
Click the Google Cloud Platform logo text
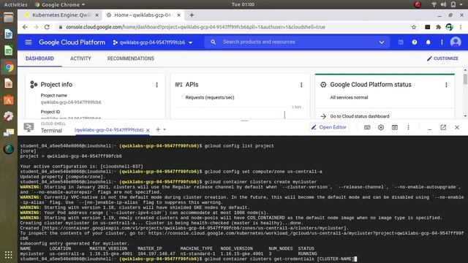pos(72,42)
